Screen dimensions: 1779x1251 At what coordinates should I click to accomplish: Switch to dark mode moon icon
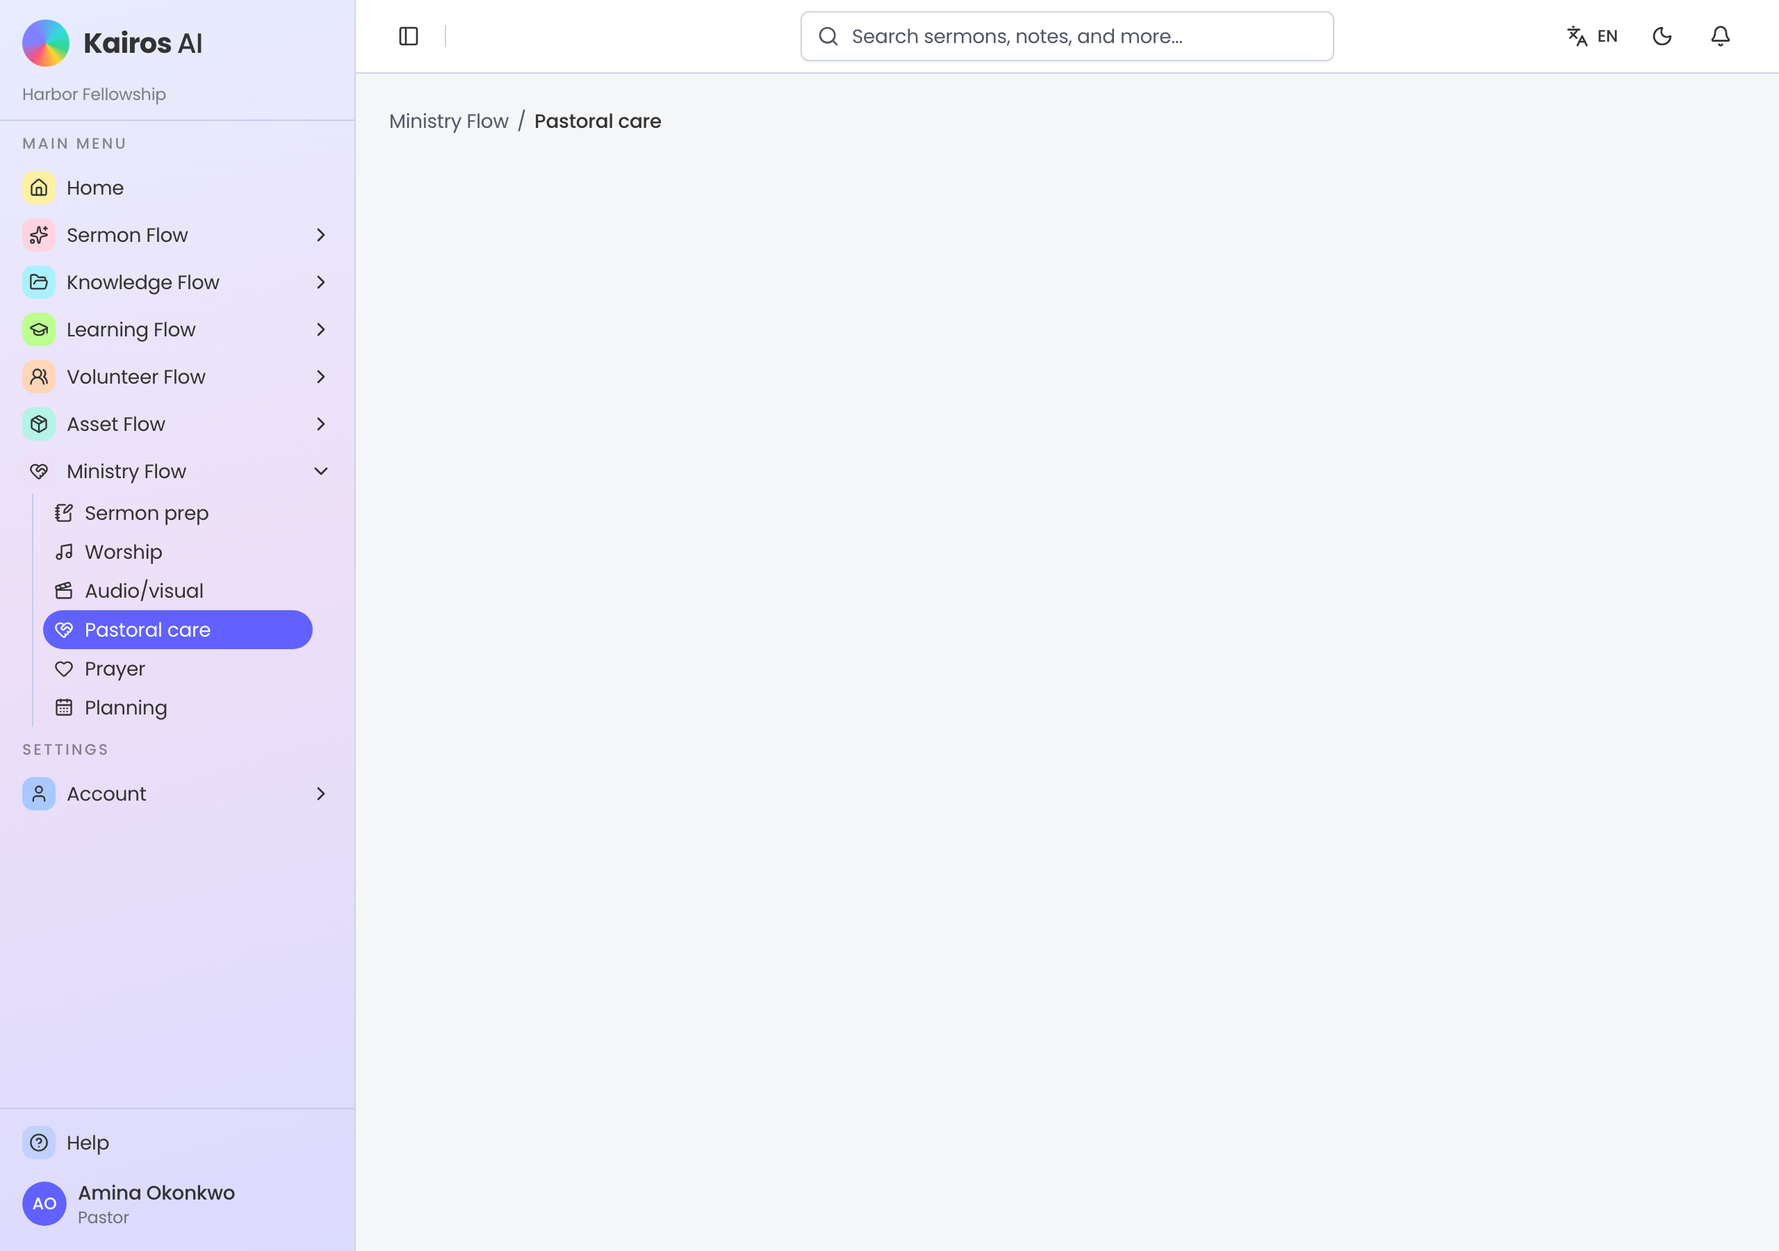[x=1662, y=36]
